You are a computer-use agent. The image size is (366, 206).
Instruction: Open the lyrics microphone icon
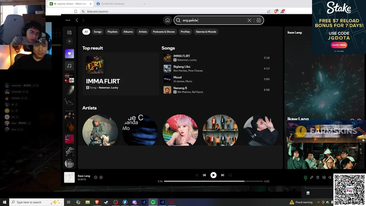coord(311,177)
